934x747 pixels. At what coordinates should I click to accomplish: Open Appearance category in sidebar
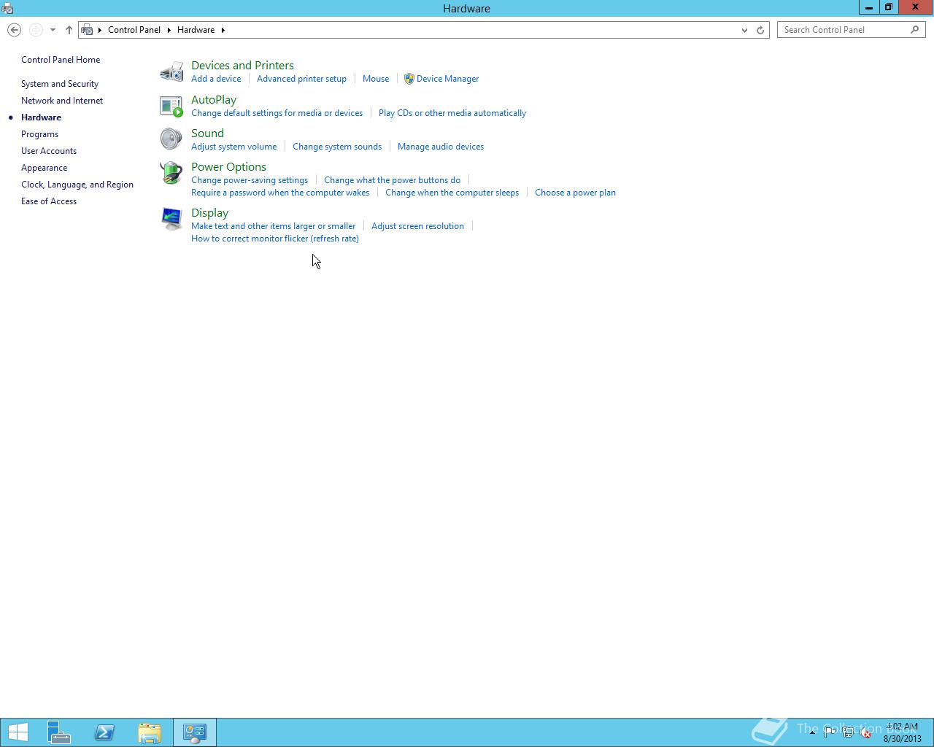click(x=44, y=168)
